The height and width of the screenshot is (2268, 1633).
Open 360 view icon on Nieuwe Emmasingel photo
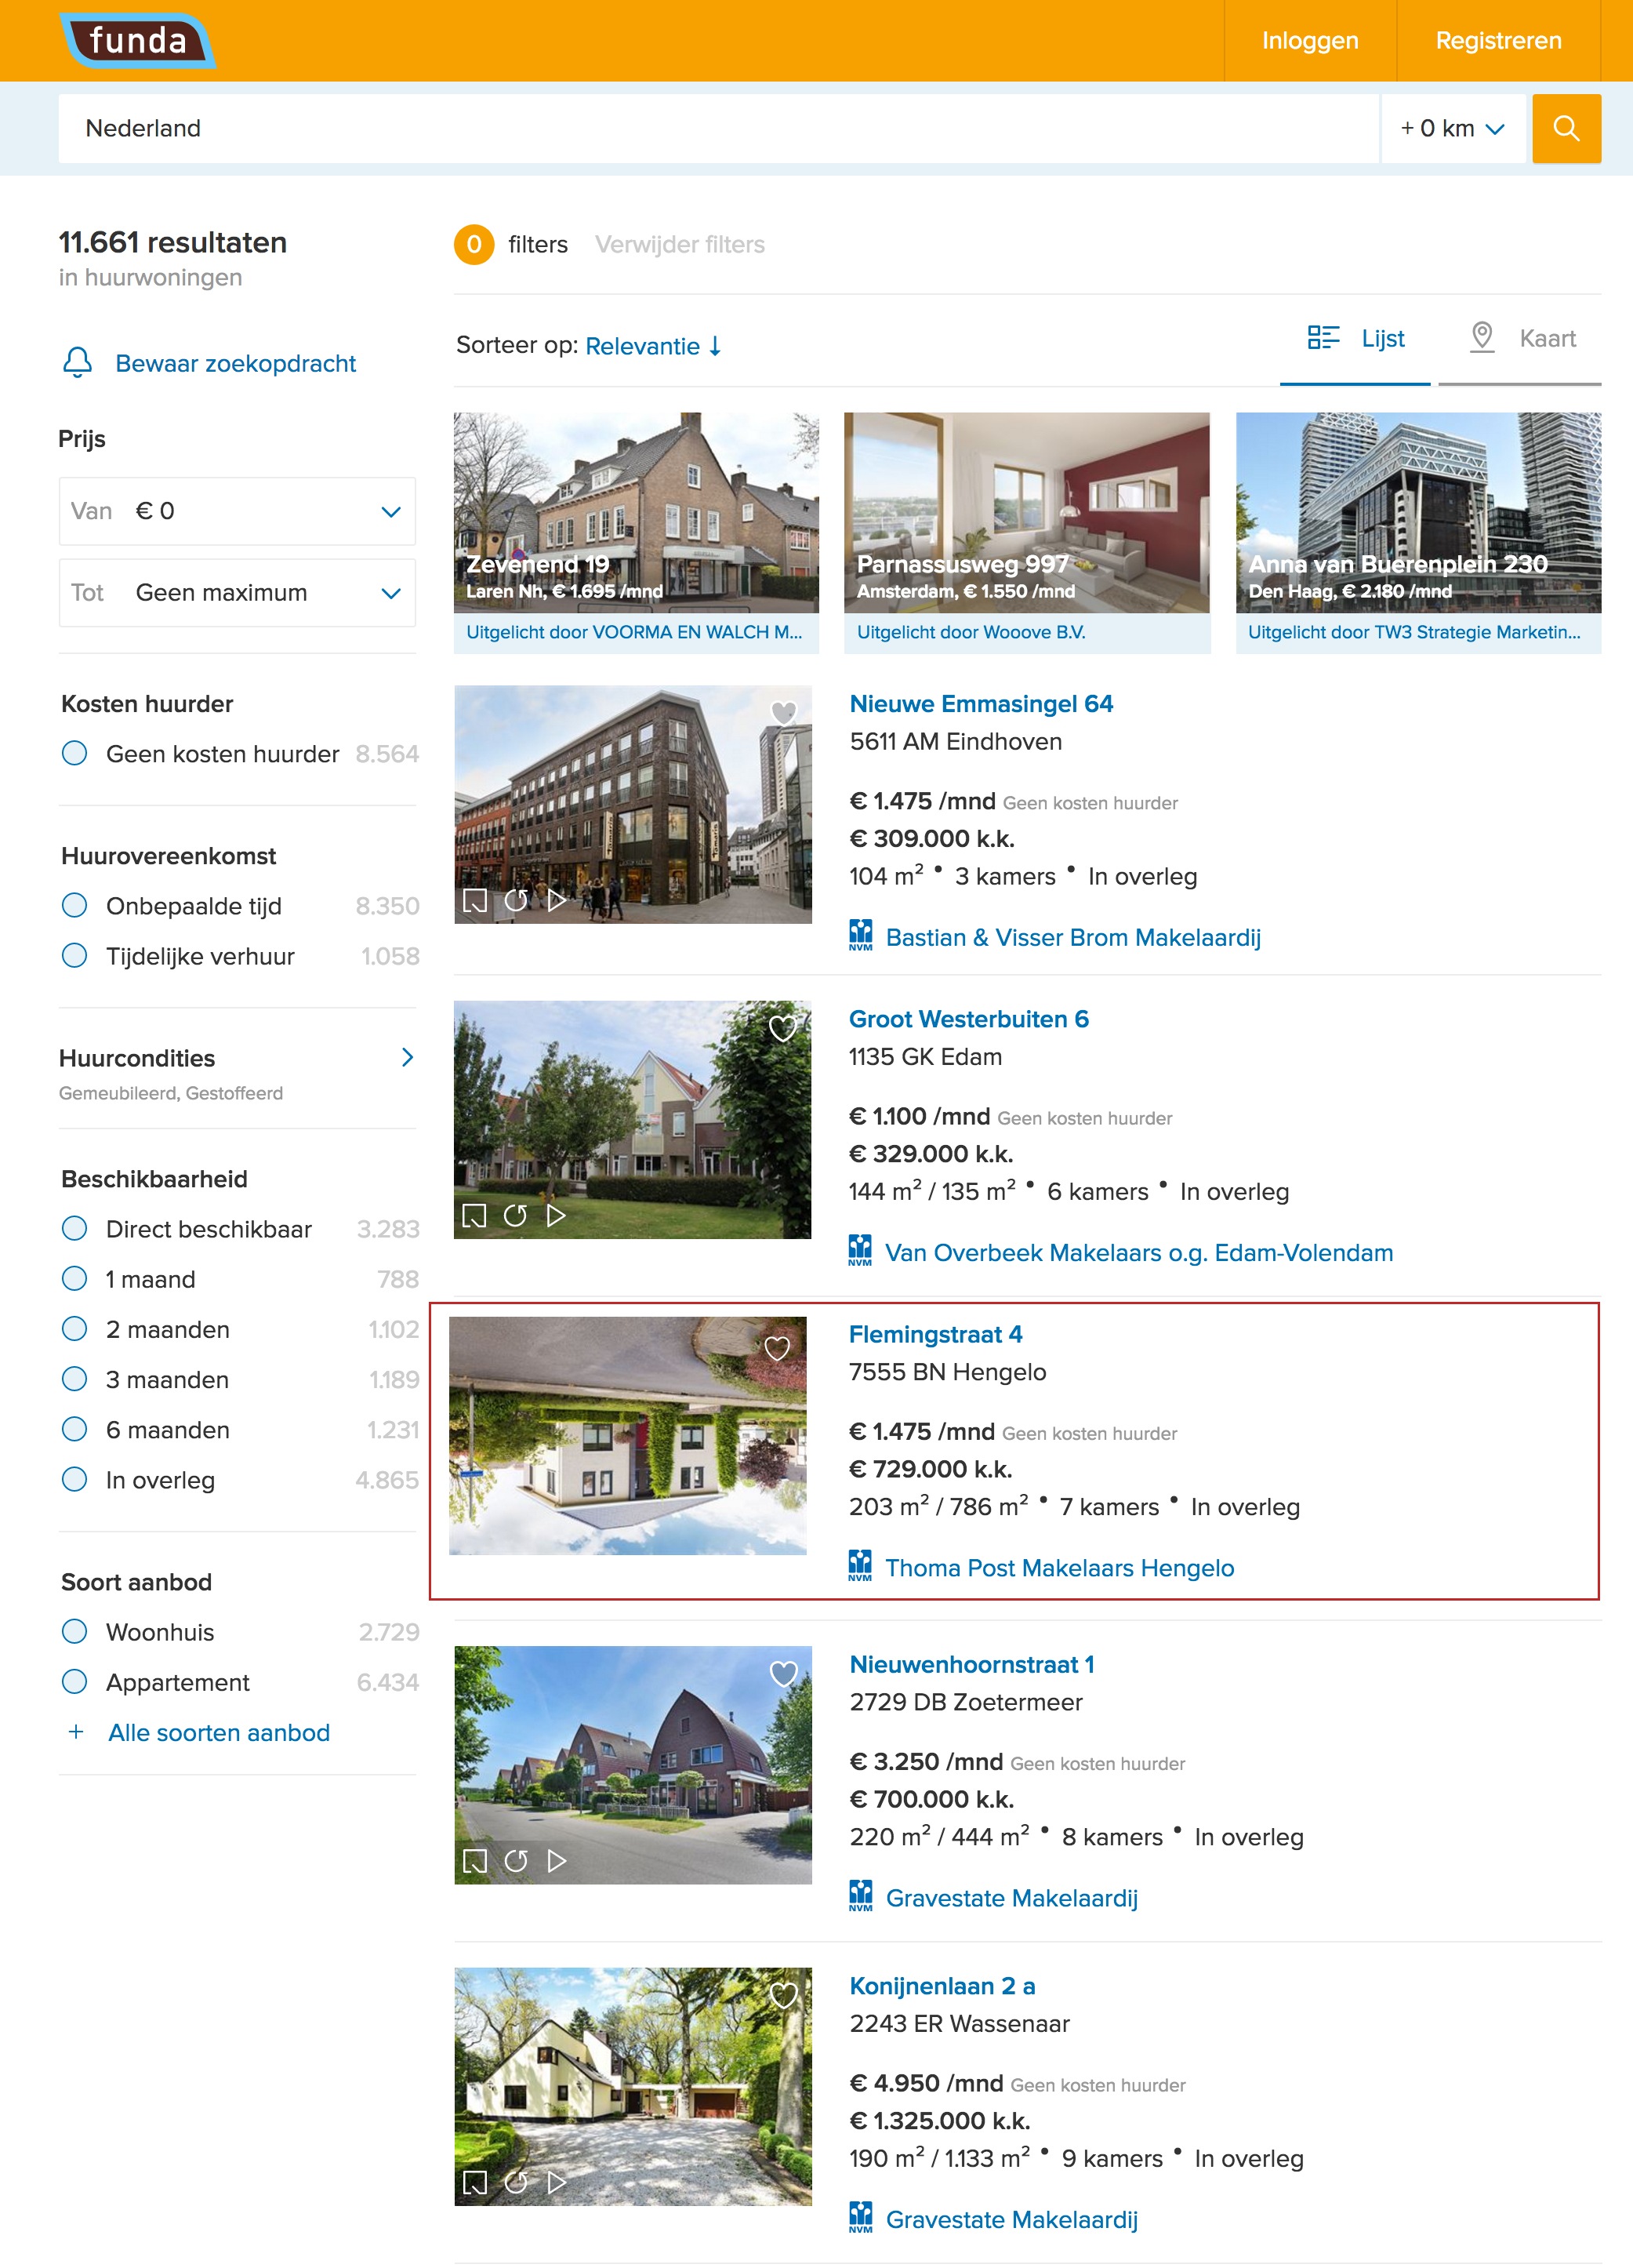516,900
